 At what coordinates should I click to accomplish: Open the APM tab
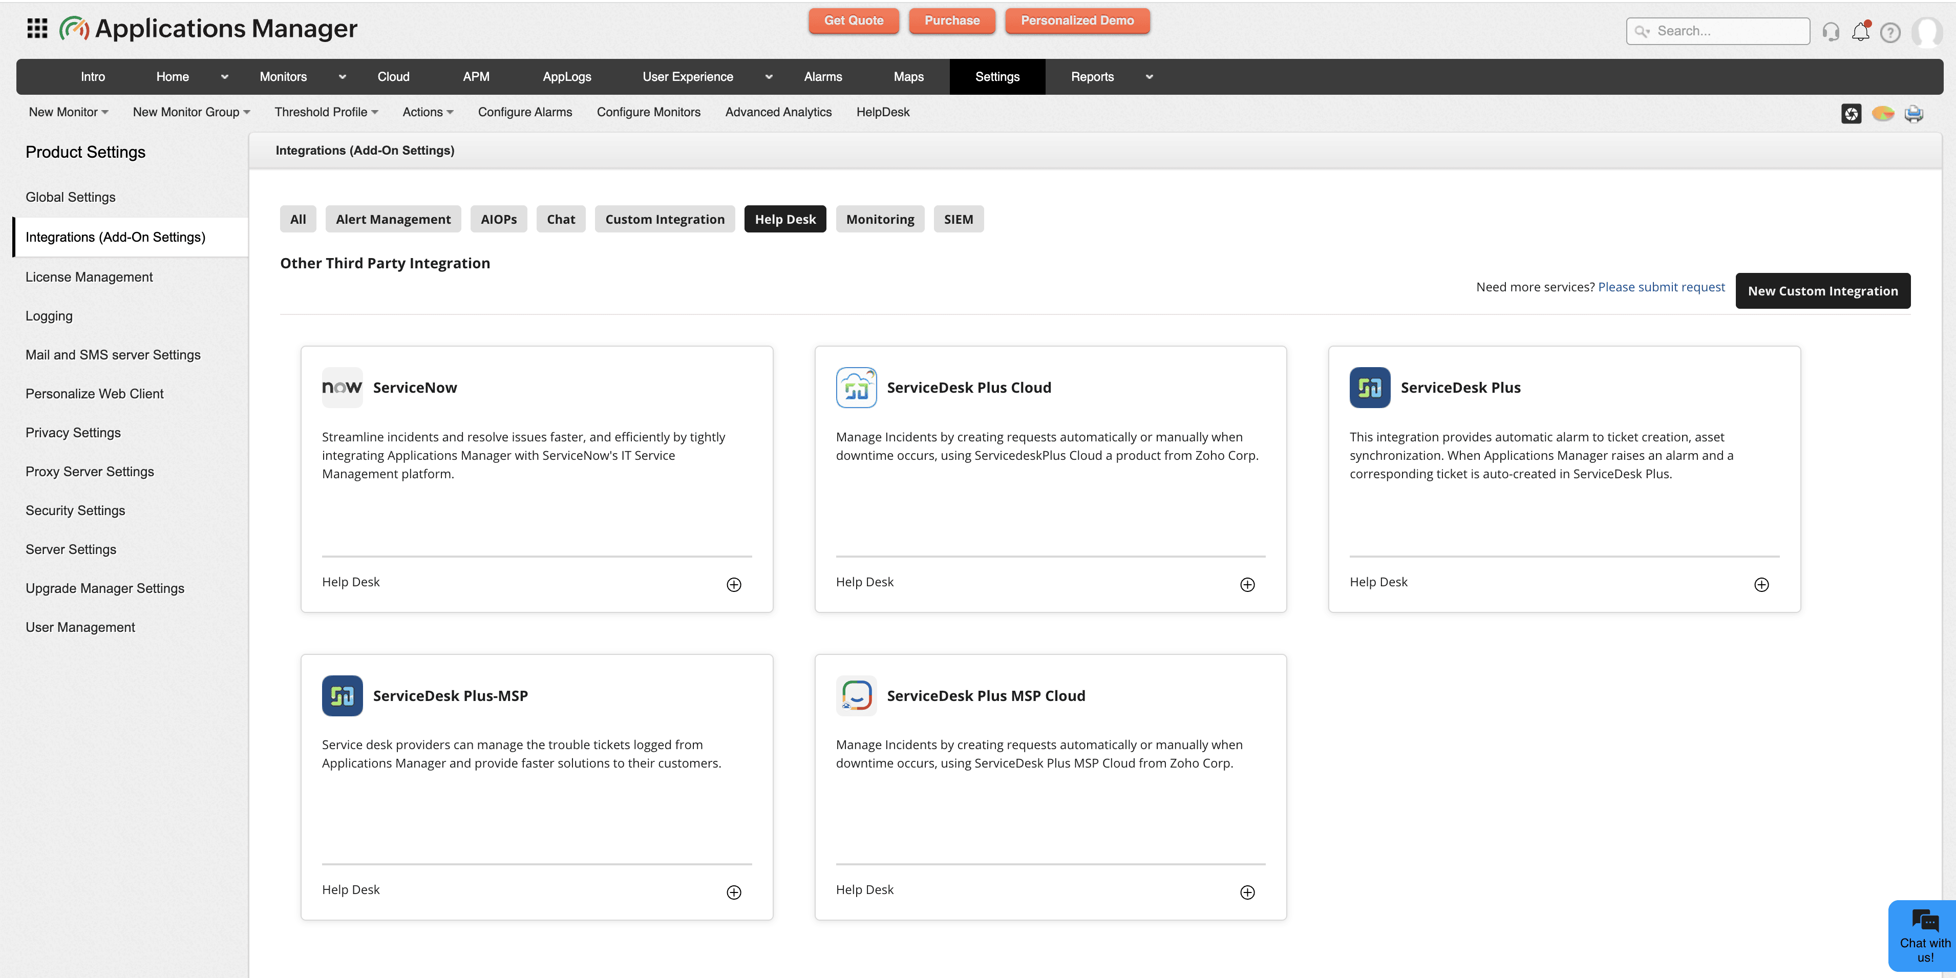click(476, 77)
